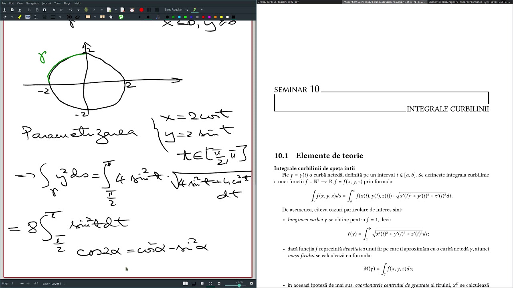Toggle fullscreen mode in status bar
This screenshot has width=513, height=288.
click(210, 284)
